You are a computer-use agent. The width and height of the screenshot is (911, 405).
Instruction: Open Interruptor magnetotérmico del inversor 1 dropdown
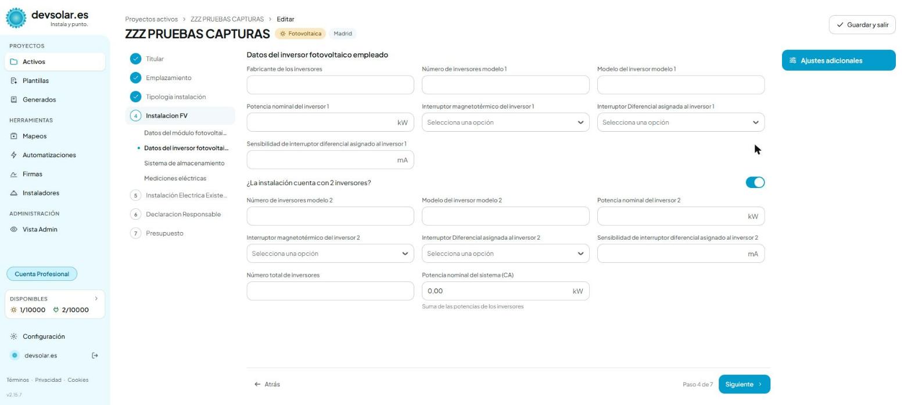point(505,122)
